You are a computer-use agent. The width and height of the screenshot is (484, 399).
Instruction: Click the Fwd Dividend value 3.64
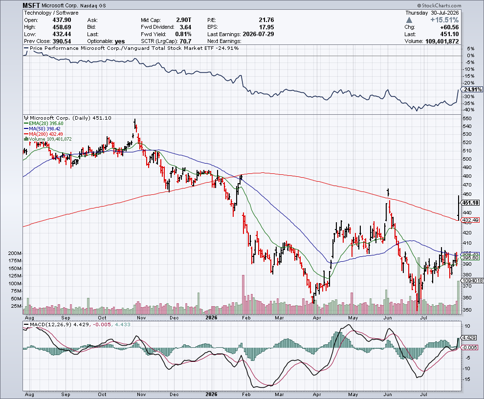point(185,27)
